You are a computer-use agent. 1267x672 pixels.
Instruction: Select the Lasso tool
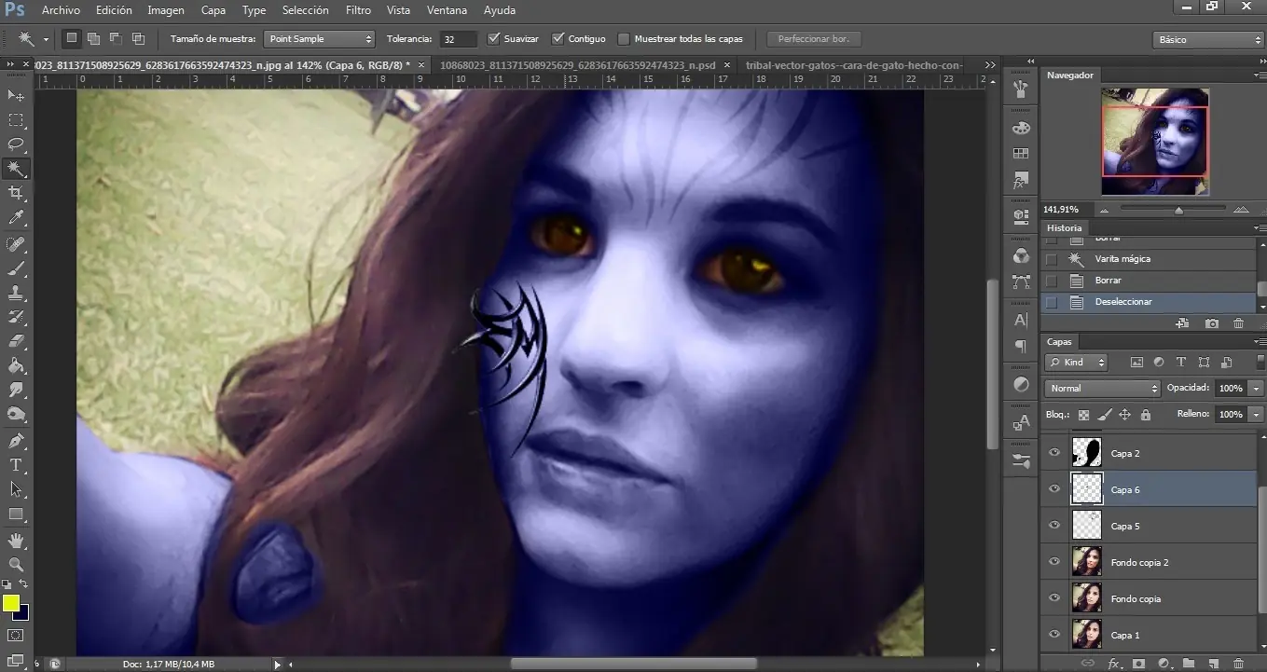(17, 144)
